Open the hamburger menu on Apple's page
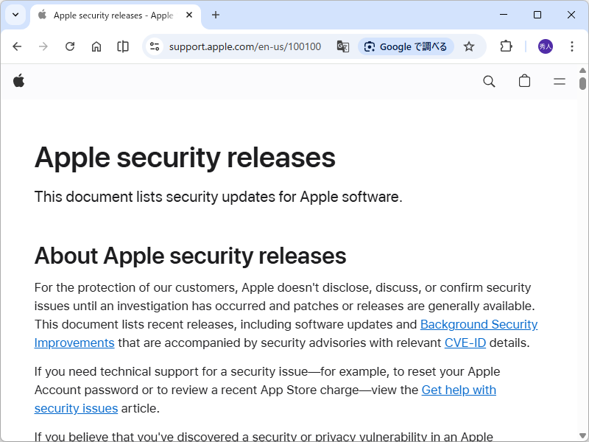The height and width of the screenshot is (442, 589). 560,81
